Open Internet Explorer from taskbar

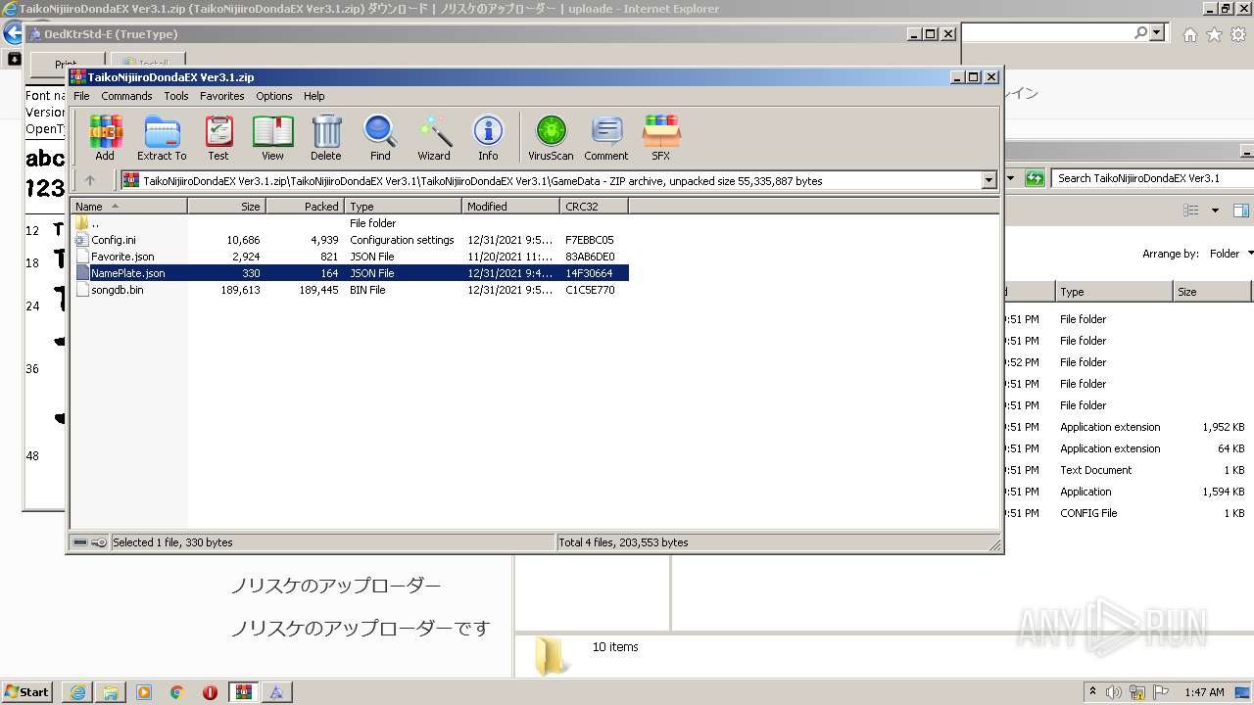(x=77, y=692)
